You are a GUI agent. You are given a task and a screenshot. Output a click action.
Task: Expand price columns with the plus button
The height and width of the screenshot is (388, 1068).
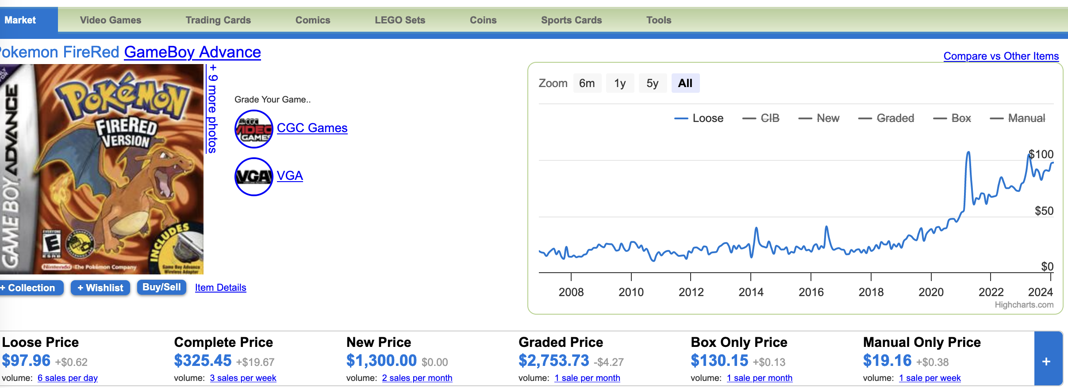tap(1046, 361)
